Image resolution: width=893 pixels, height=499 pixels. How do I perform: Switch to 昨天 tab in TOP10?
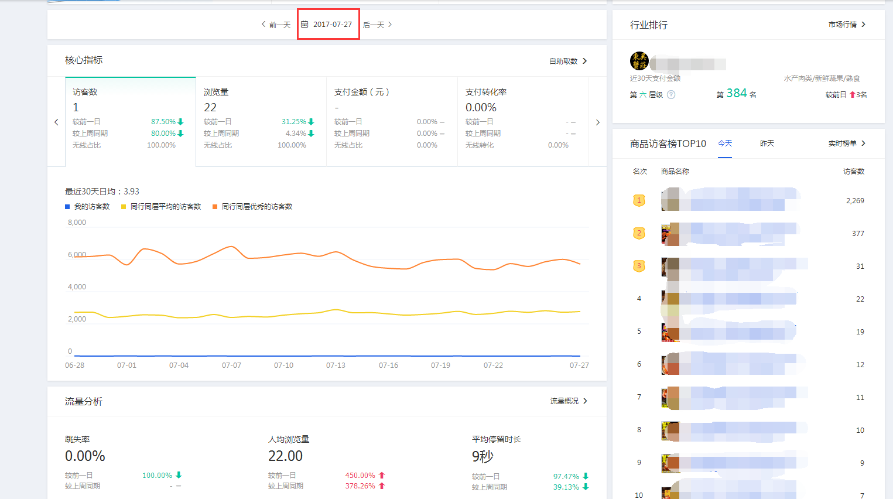click(x=767, y=143)
